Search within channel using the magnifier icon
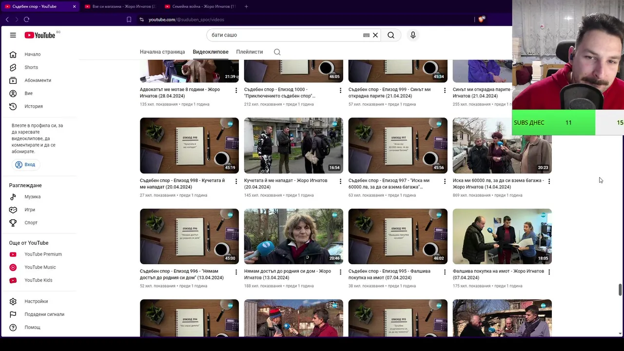The height and width of the screenshot is (351, 624). [x=277, y=52]
